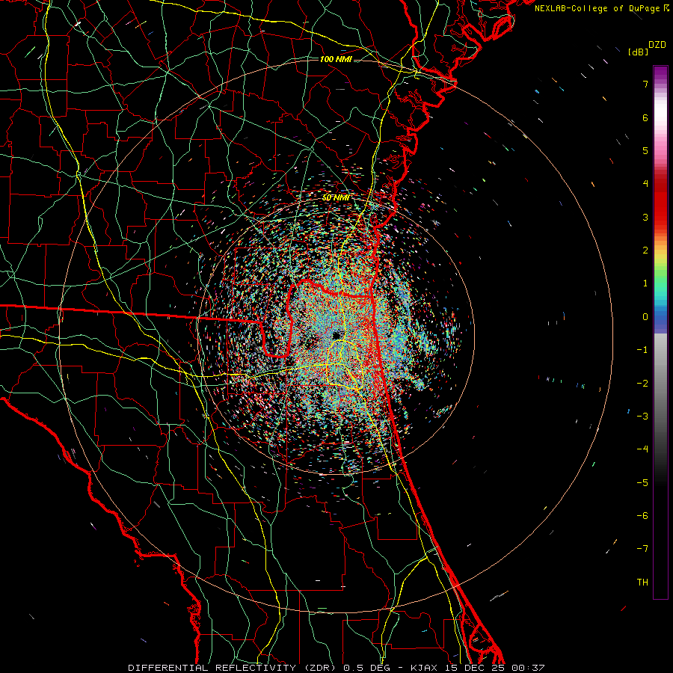
Task: Click the red band of the color bar
Action: [660, 202]
